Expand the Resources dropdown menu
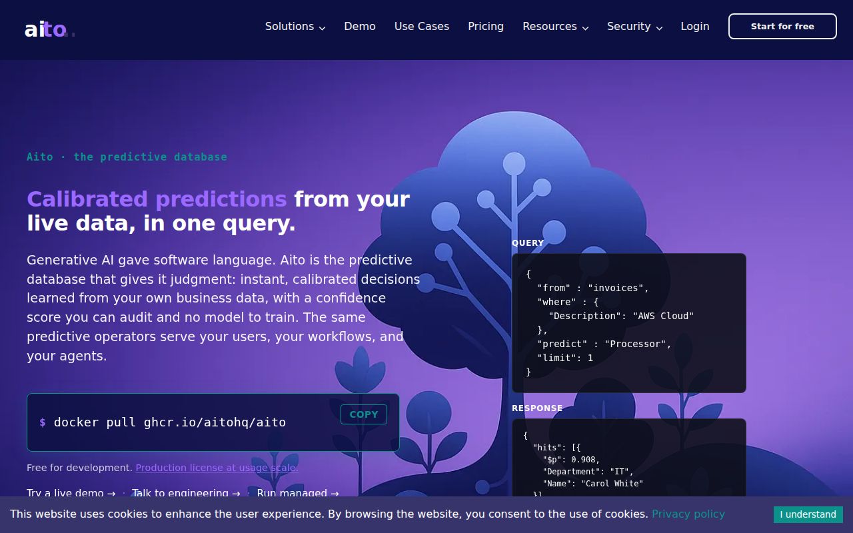This screenshot has width=853, height=533. pyautogui.click(x=556, y=27)
